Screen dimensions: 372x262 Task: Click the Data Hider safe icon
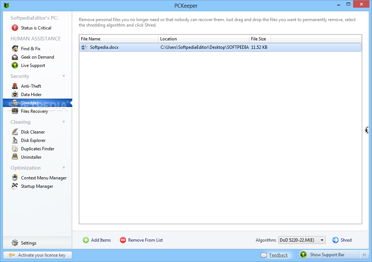(x=15, y=94)
